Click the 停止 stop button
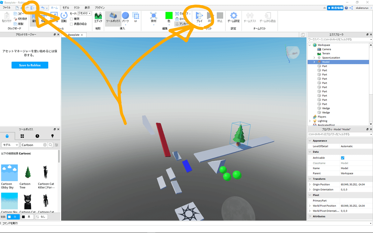 click(x=220, y=17)
